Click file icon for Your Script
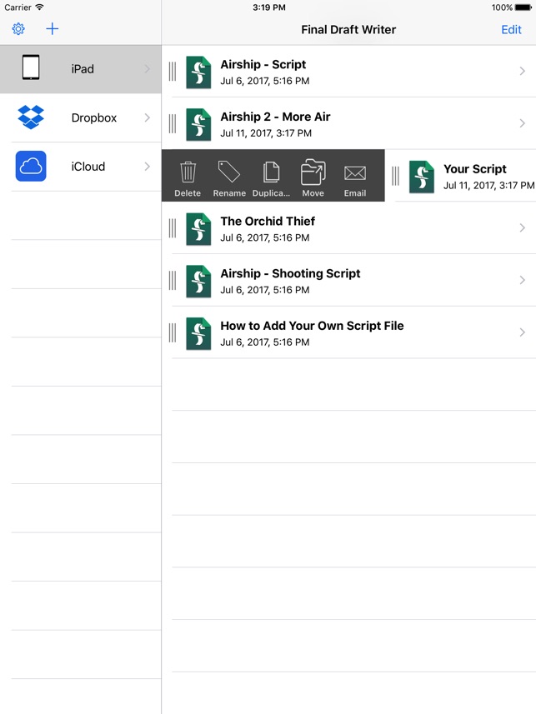 pyautogui.click(x=422, y=177)
